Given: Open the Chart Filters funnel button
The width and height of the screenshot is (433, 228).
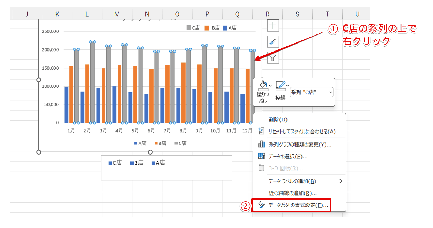Looking at the screenshot, I should coord(273,57).
